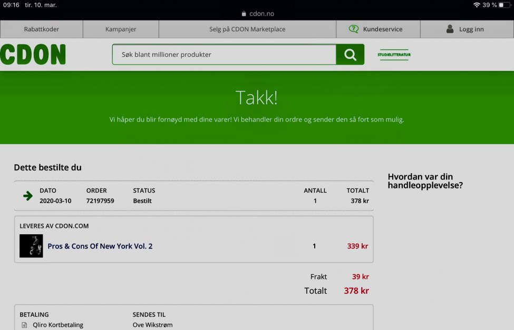Viewport: 514px width, 330px height.
Task: Click the 39 kr Frakt amount
Action: [361, 277]
